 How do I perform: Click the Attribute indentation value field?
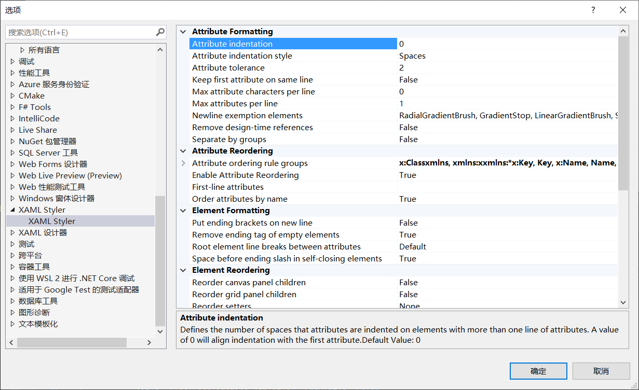pyautogui.click(x=508, y=44)
